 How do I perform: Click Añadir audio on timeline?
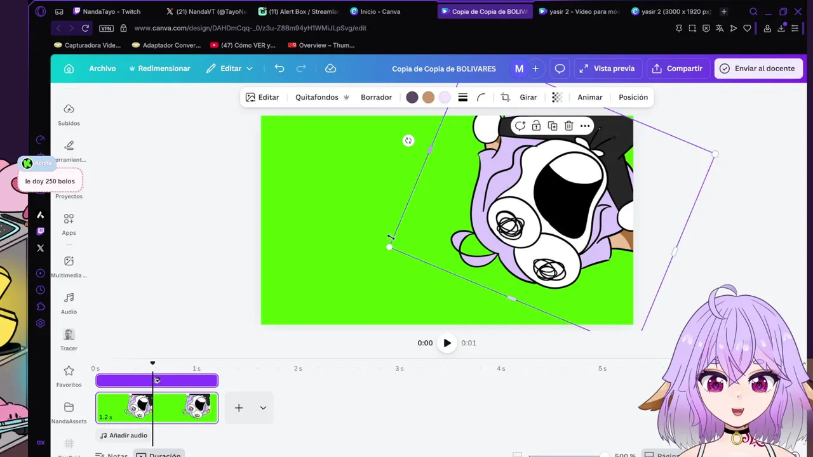point(124,435)
